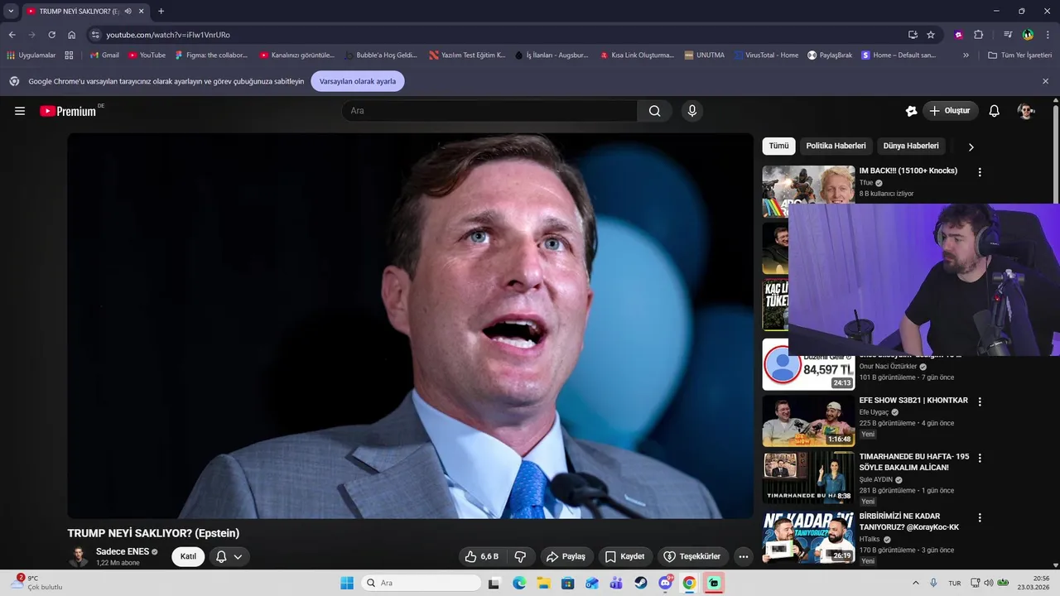Image resolution: width=1060 pixels, height=596 pixels.
Task: Mute the tab via its audio icon
Action: coord(128,11)
